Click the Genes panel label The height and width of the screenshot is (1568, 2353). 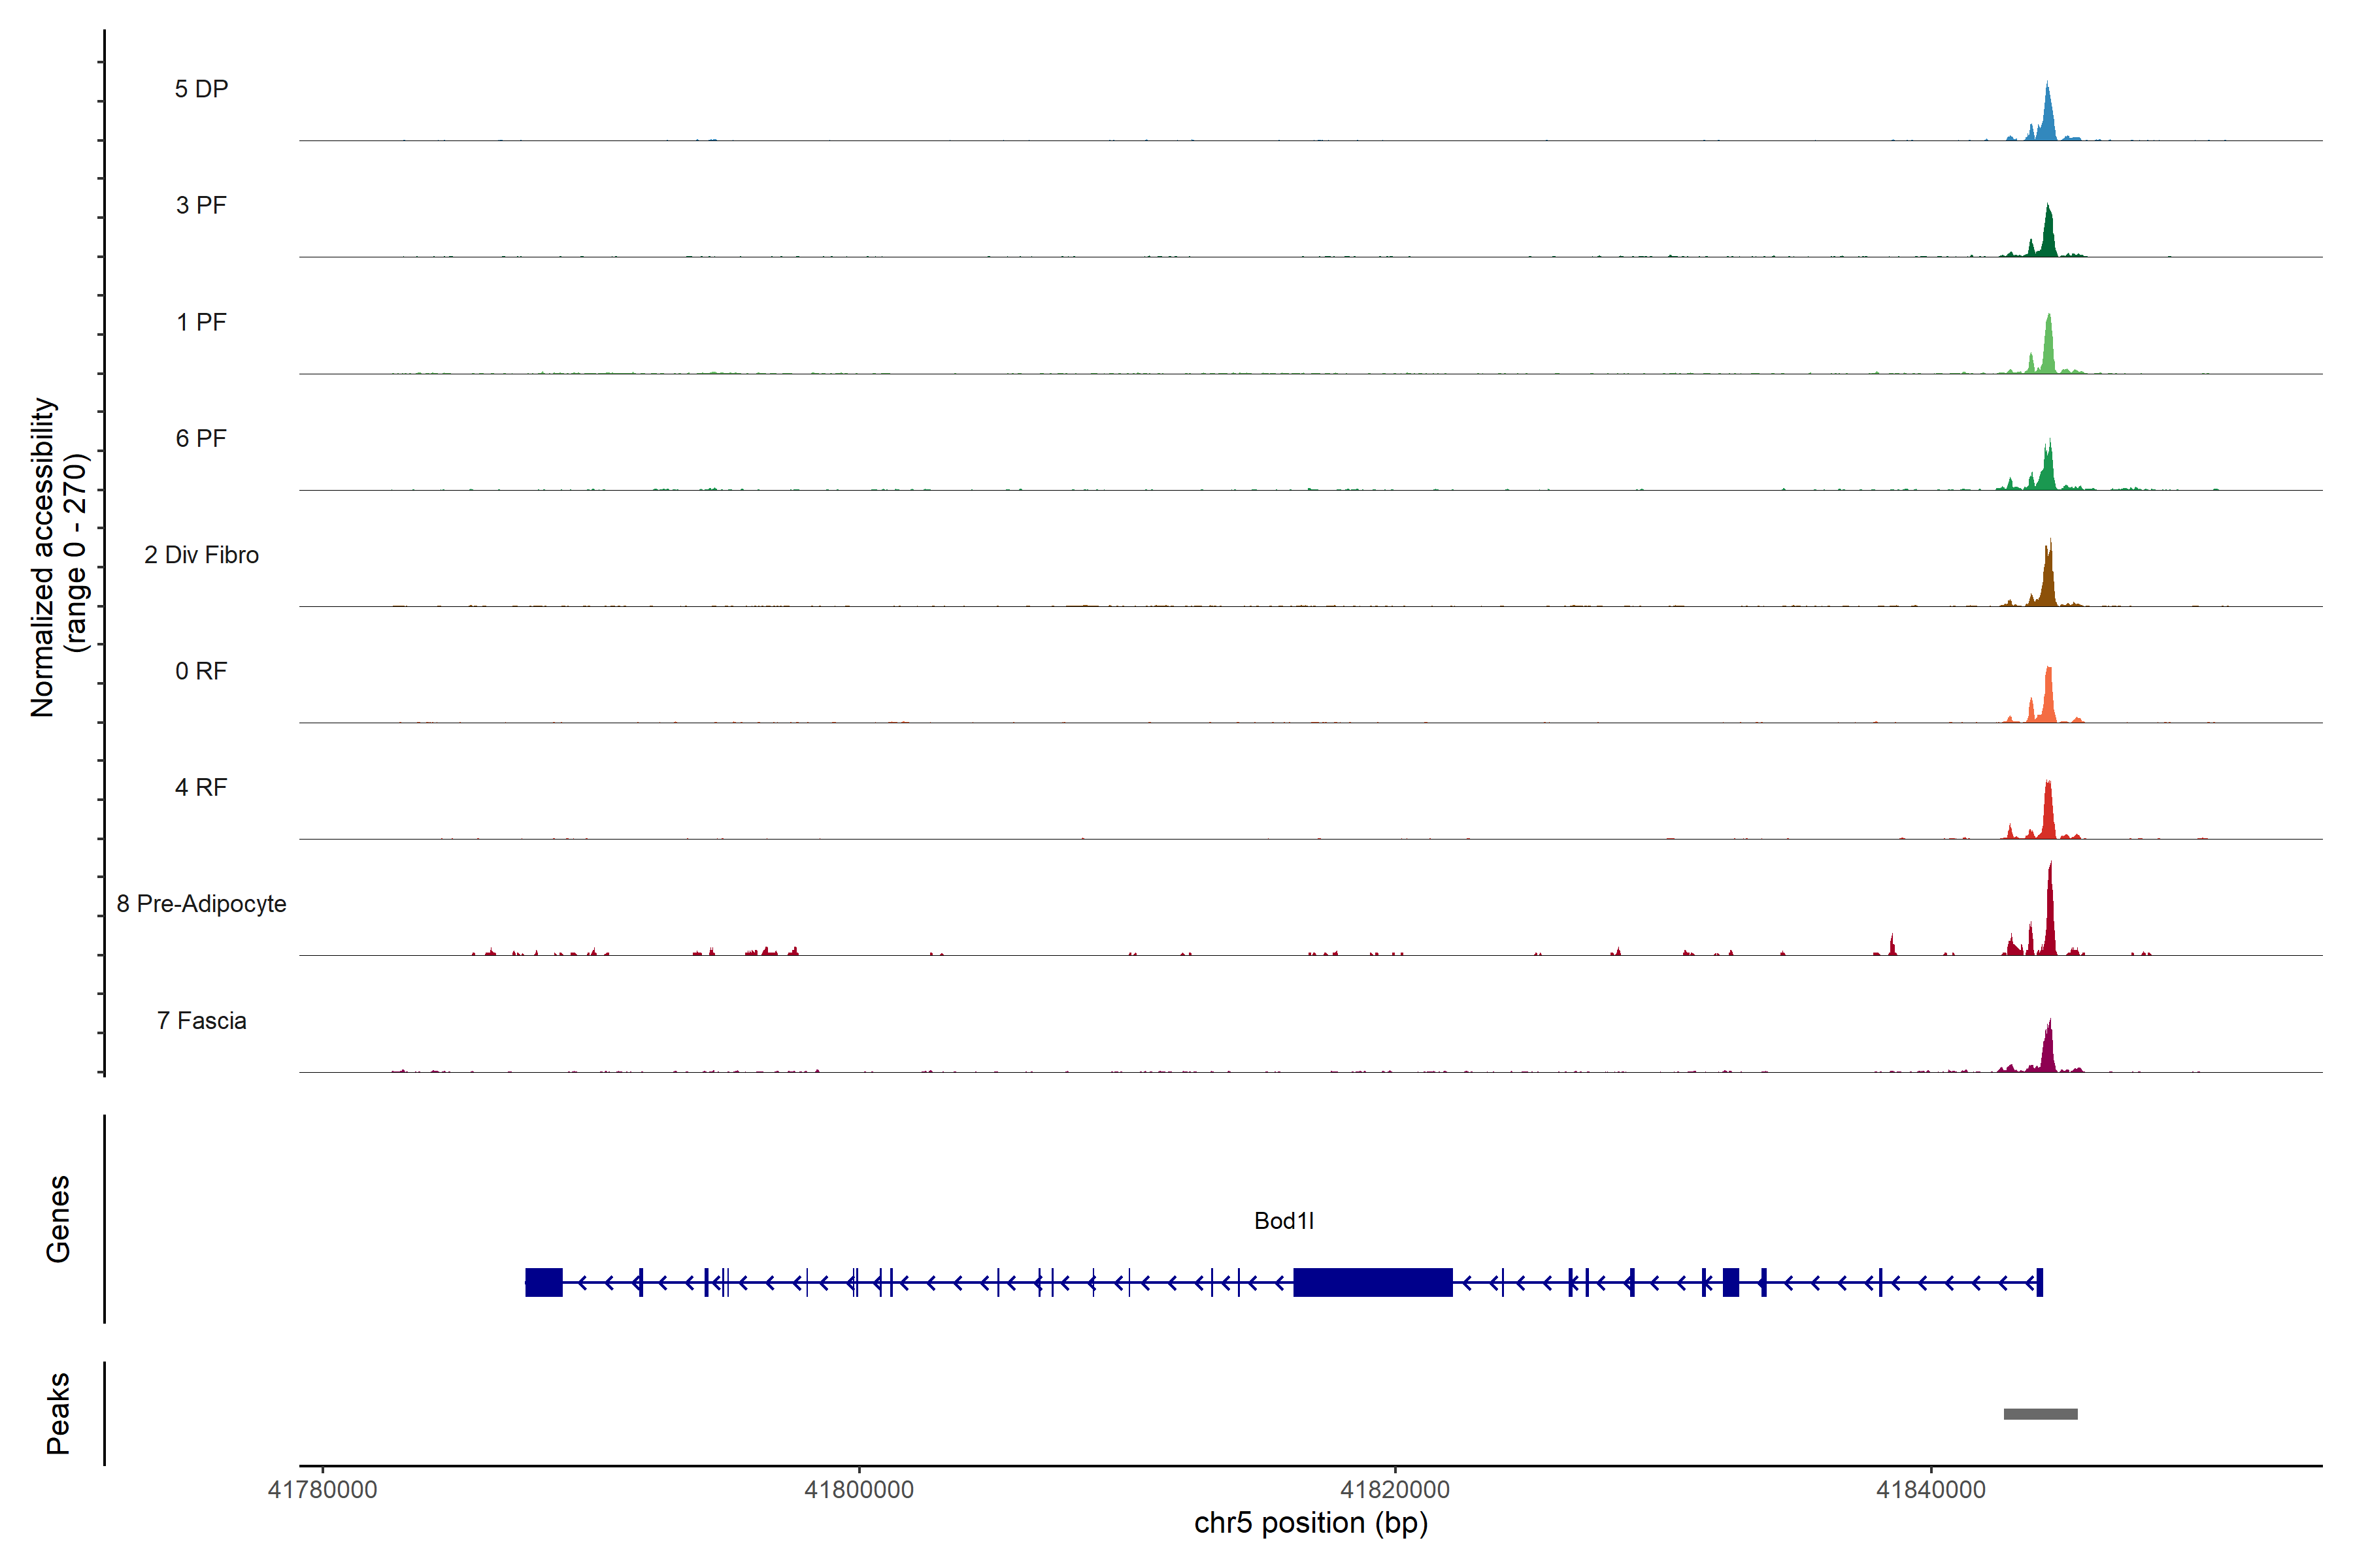point(58,1219)
